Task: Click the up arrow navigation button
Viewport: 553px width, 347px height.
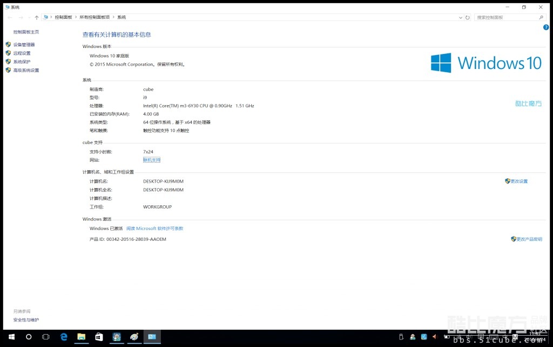Action: click(37, 18)
